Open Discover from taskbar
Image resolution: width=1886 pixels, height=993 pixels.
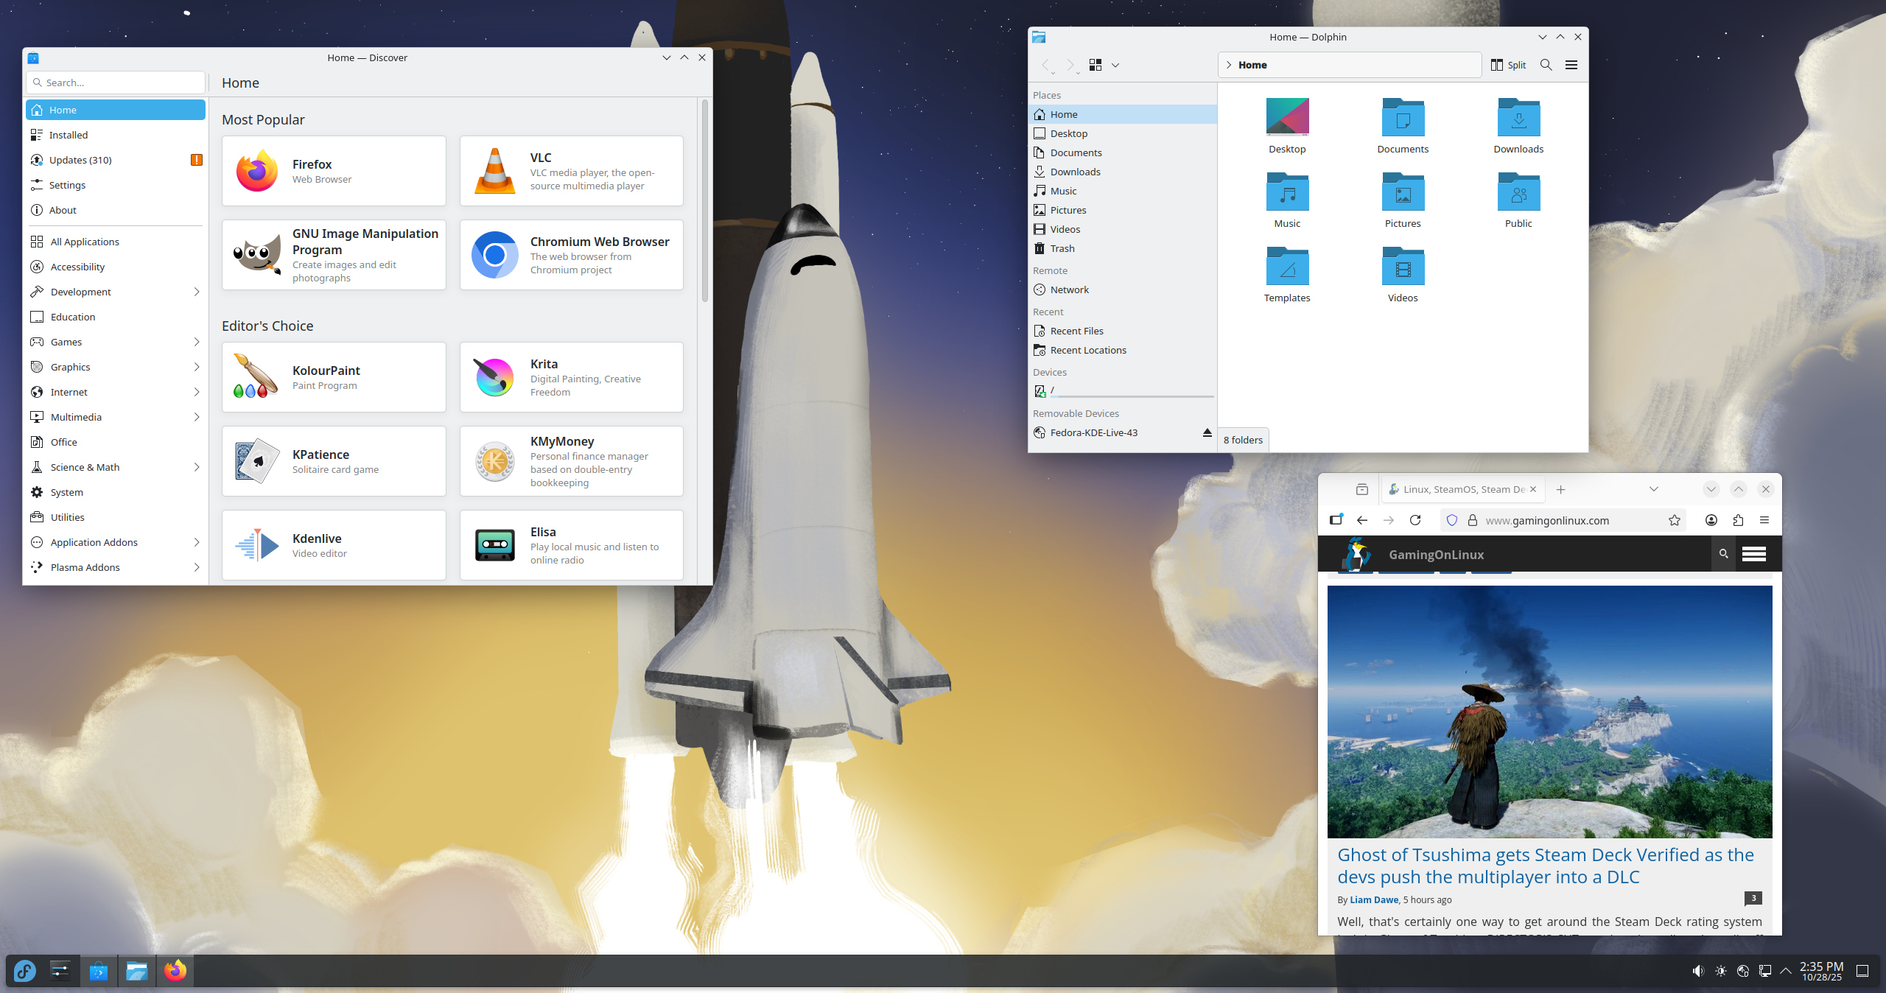click(x=98, y=971)
